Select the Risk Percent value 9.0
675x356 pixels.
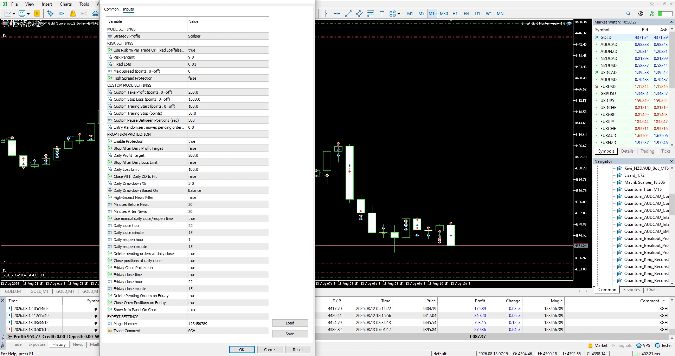[228, 57]
